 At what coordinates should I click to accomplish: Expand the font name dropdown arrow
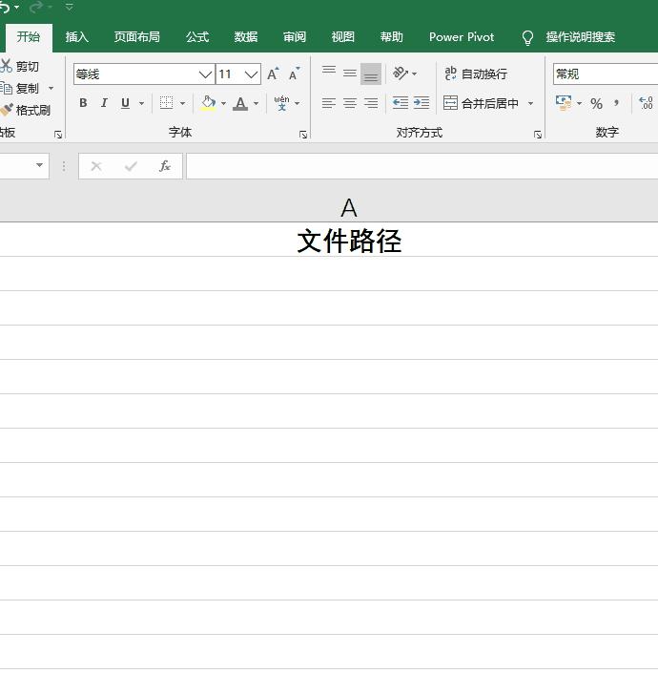tap(205, 74)
